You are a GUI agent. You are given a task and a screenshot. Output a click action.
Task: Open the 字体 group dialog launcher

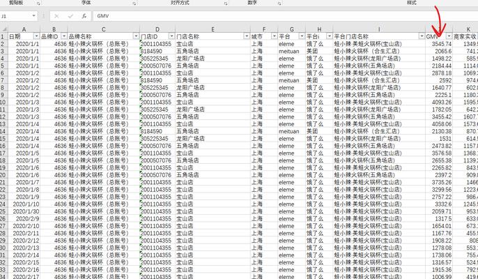pyautogui.click(x=134, y=3)
